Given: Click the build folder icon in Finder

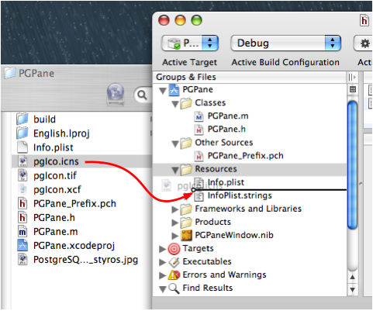Looking at the screenshot, I should tap(22, 119).
